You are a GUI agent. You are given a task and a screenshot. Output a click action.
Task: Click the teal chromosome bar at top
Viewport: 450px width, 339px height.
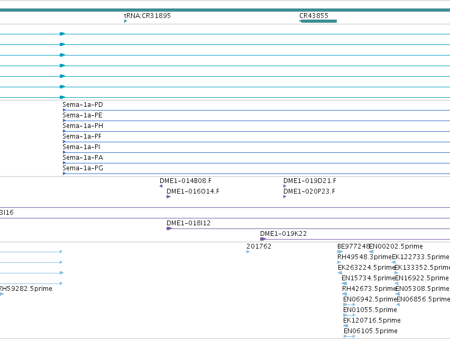[225, 10]
